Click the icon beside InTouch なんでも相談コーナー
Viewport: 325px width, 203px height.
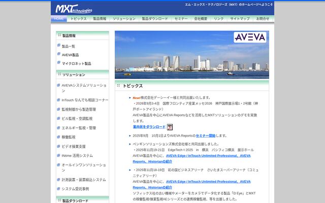tap(58, 100)
